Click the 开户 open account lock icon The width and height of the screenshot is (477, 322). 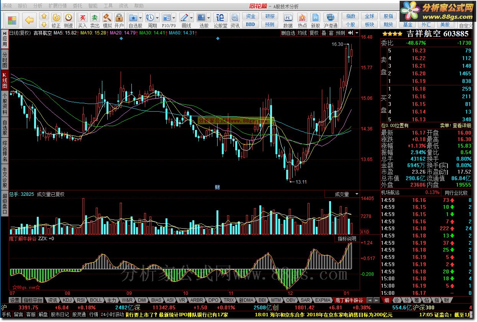coord(119,20)
